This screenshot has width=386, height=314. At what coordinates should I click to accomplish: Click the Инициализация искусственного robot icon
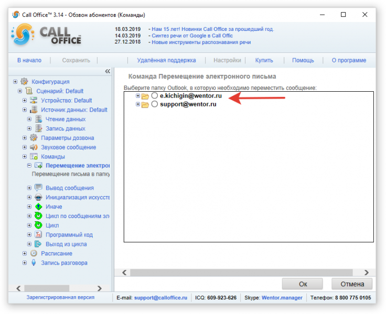(38, 197)
